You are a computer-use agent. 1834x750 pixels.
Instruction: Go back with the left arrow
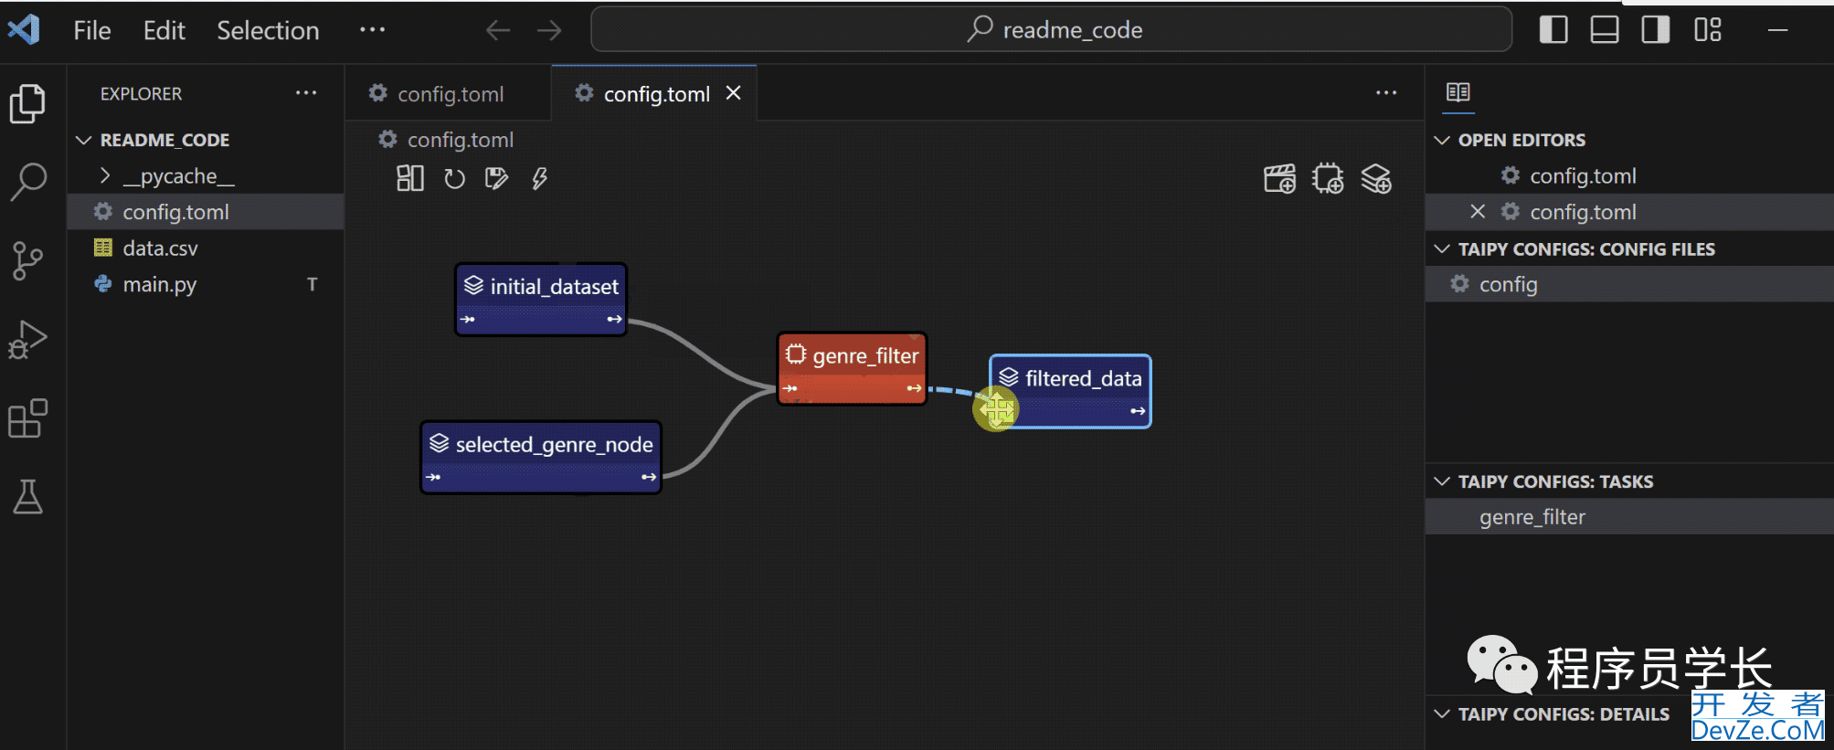[x=498, y=30]
